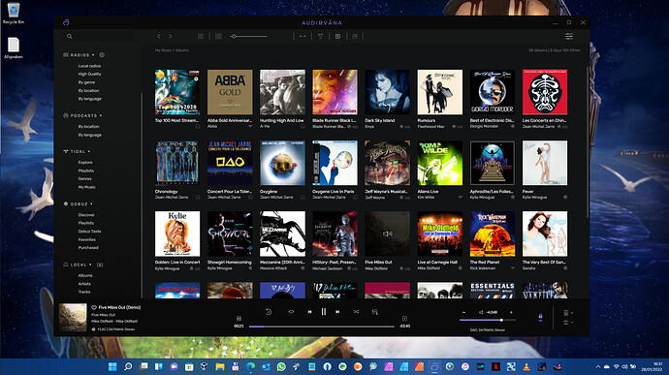669x375 pixels.
Task: Collapse the QOBUZ section arrow
Action: [x=91, y=203]
